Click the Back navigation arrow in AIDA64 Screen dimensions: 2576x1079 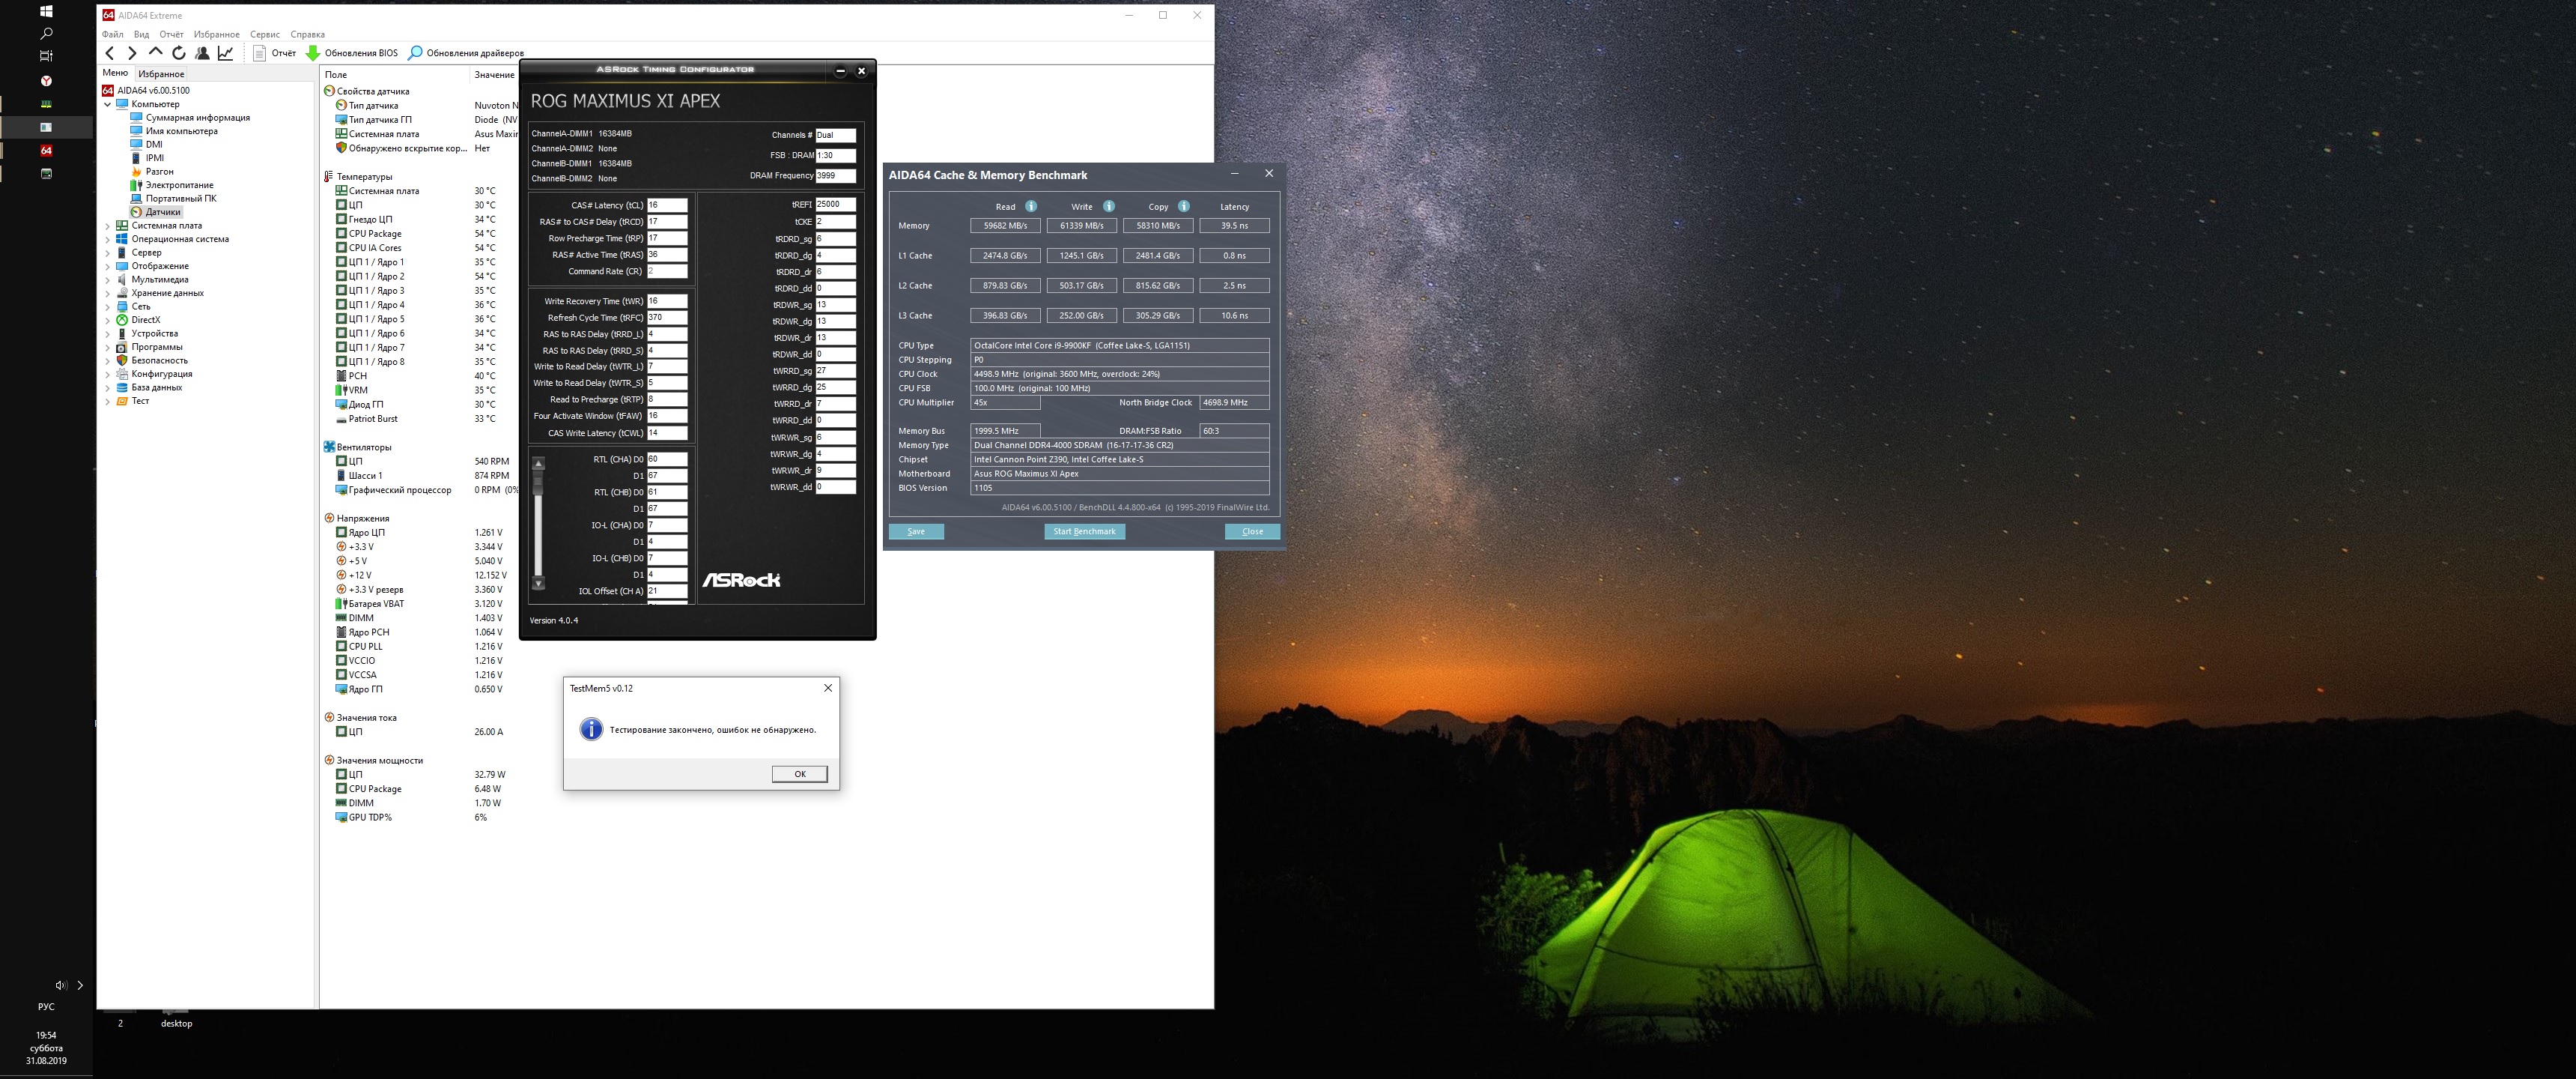tap(110, 53)
